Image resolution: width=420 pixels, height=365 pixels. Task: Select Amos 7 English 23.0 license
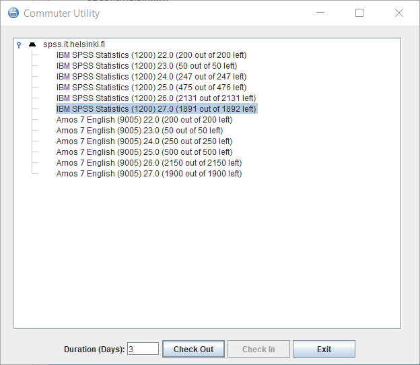139,130
